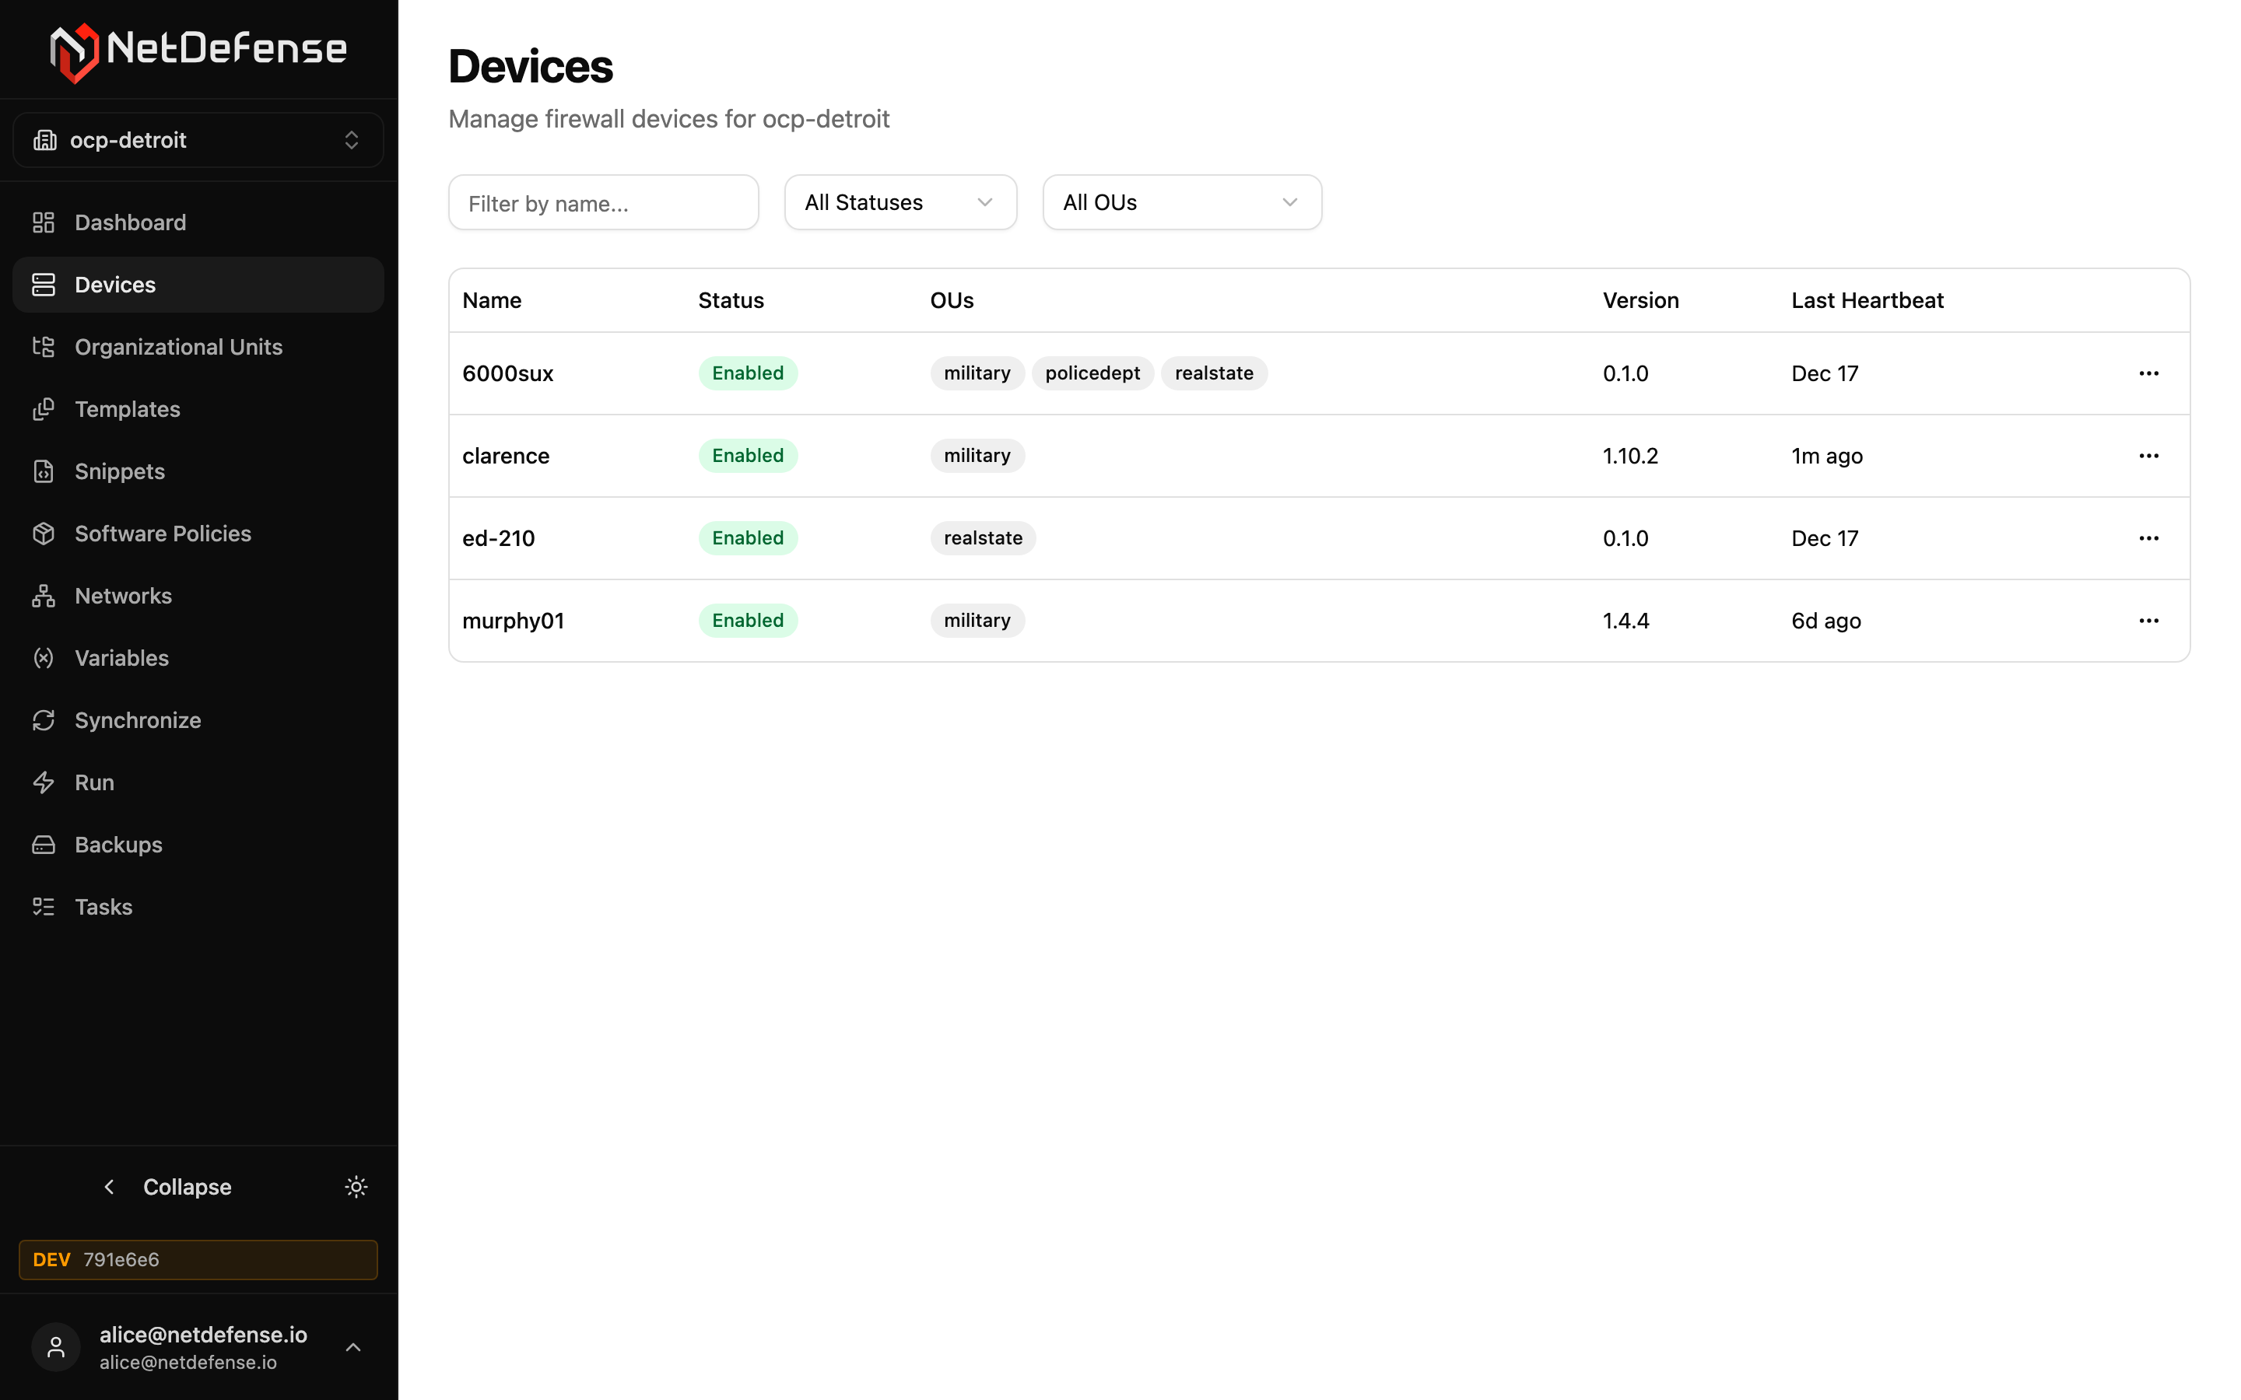
Task: Open Templates page
Action: 198,408
